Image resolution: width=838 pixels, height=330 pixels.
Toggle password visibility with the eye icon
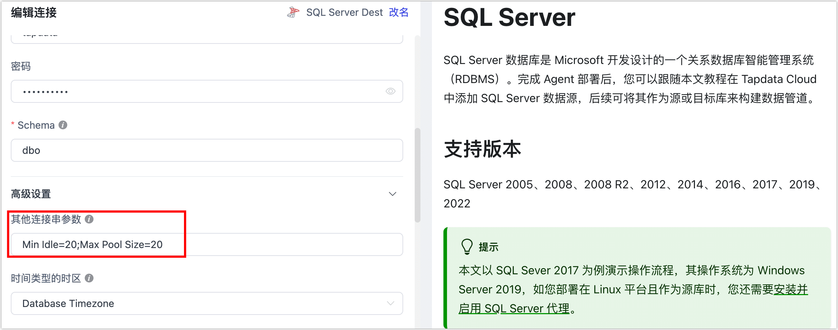390,91
